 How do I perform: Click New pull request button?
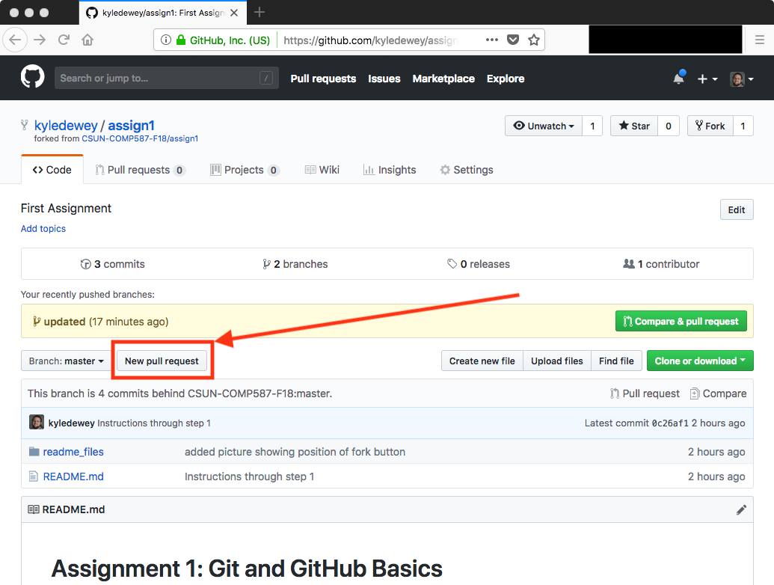(x=162, y=361)
